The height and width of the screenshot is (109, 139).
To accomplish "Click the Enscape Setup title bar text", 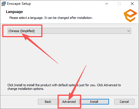I will click(19, 4).
